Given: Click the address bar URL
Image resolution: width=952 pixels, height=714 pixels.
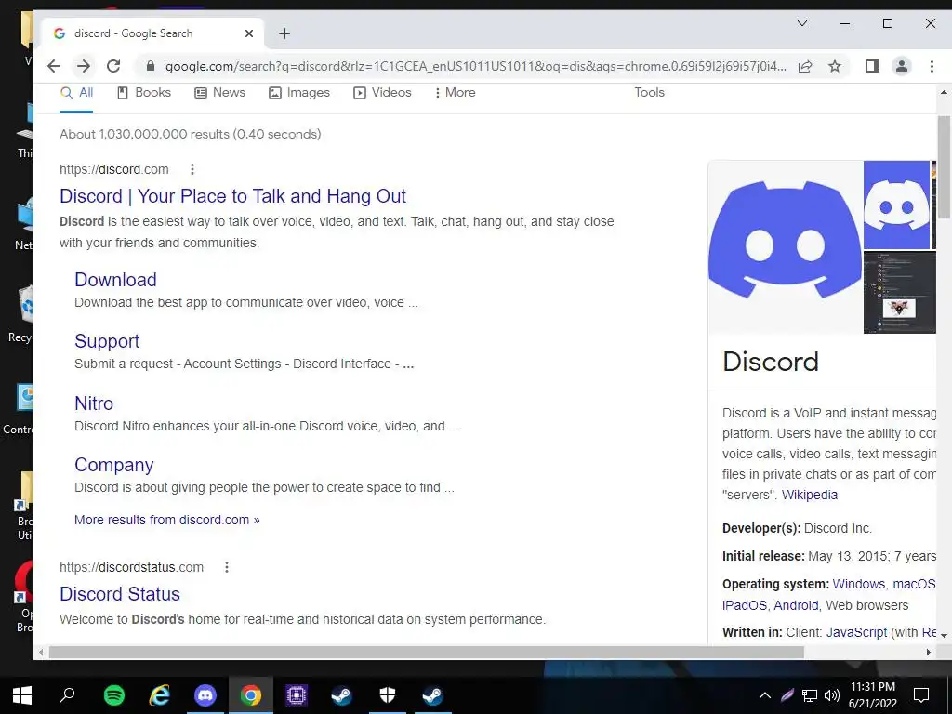Looking at the screenshot, I should click(475, 66).
